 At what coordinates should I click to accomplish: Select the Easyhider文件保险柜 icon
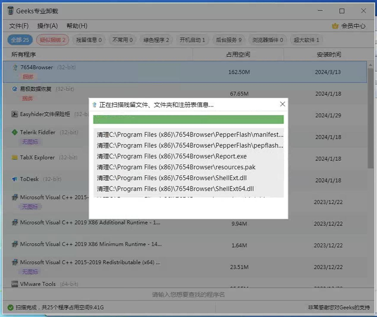click(15, 114)
